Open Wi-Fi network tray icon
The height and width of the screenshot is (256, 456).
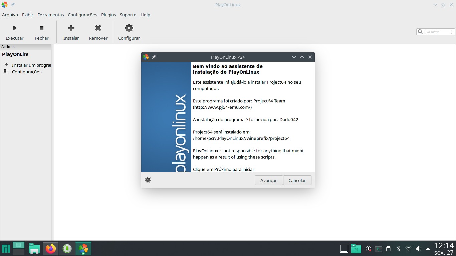tap(408, 249)
